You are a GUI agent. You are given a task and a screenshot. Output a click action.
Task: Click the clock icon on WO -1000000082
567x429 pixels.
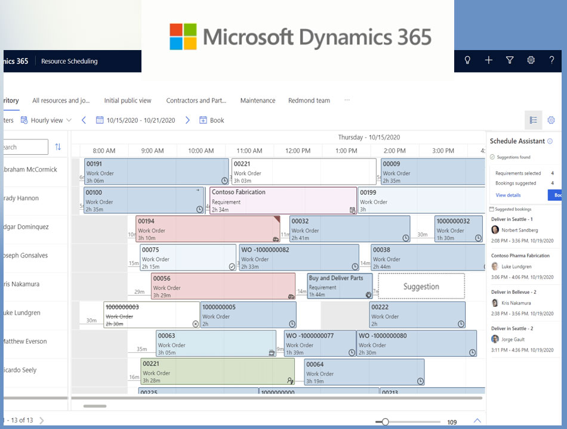355,266
